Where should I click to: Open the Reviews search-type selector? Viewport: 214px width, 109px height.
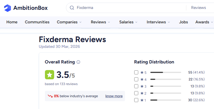pos(198,8)
